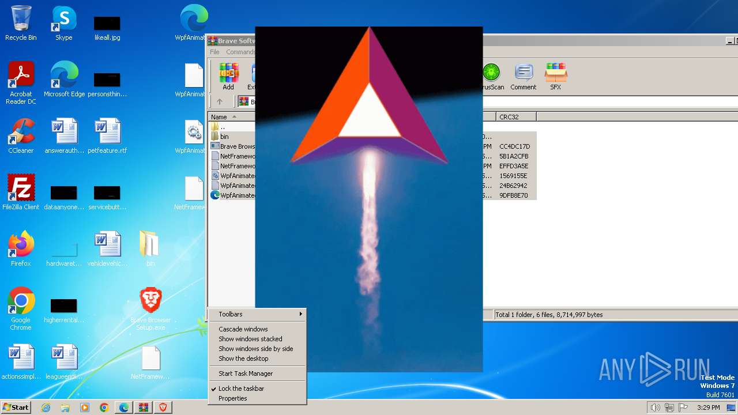Click the WinRAR taskbar button
The height and width of the screenshot is (415, 738).
pyautogui.click(x=143, y=408)
